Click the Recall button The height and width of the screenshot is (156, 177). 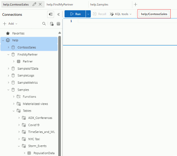tap(100, 14)
